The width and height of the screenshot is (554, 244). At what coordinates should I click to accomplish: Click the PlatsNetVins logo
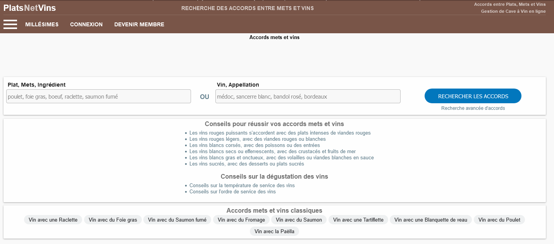click(29, 8)
